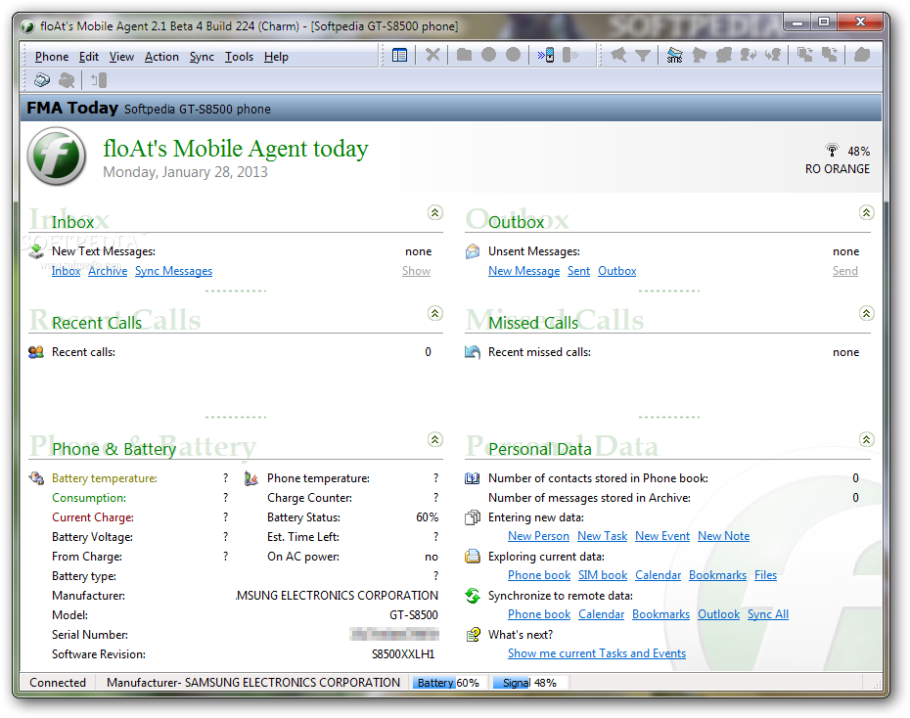Viewport: 910px width, 718px height.
Task: Click the Sync Messages link
Action: click(x=173, y=271)
